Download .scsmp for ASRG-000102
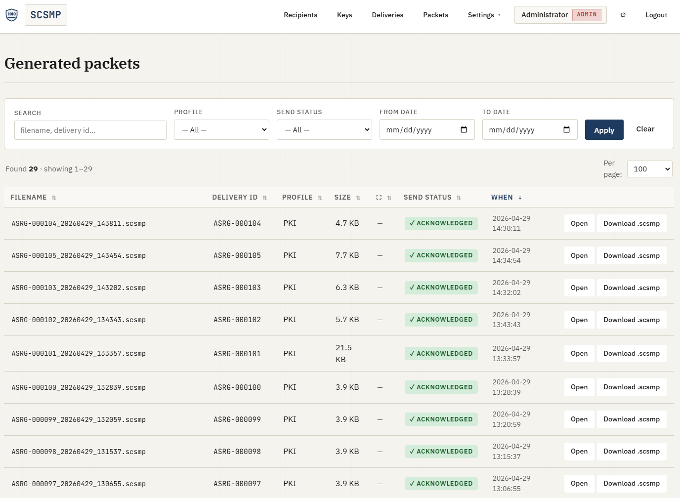Viewport: 680px width, 498px height. (x=632, y=320)
